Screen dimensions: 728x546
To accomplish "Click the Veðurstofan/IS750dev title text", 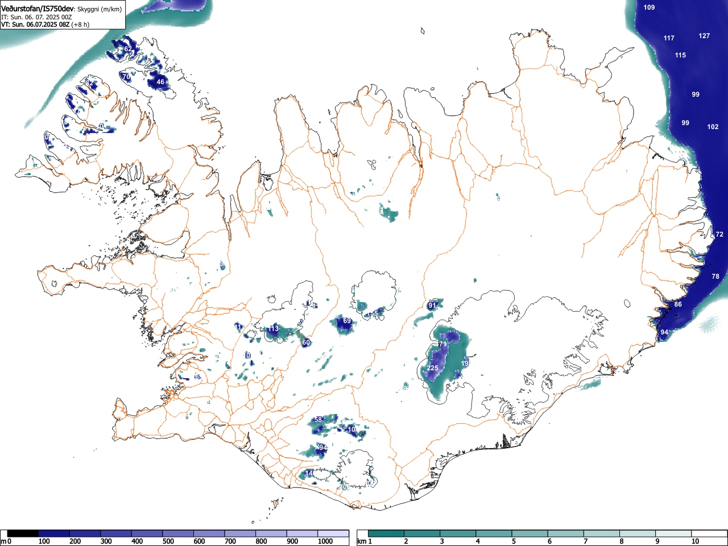I will 38,9.
